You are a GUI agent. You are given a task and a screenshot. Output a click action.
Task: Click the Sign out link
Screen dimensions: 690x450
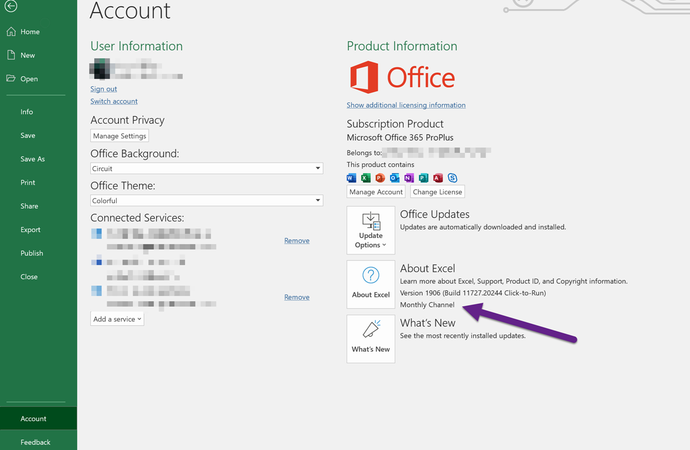click(x=104, y=89)
